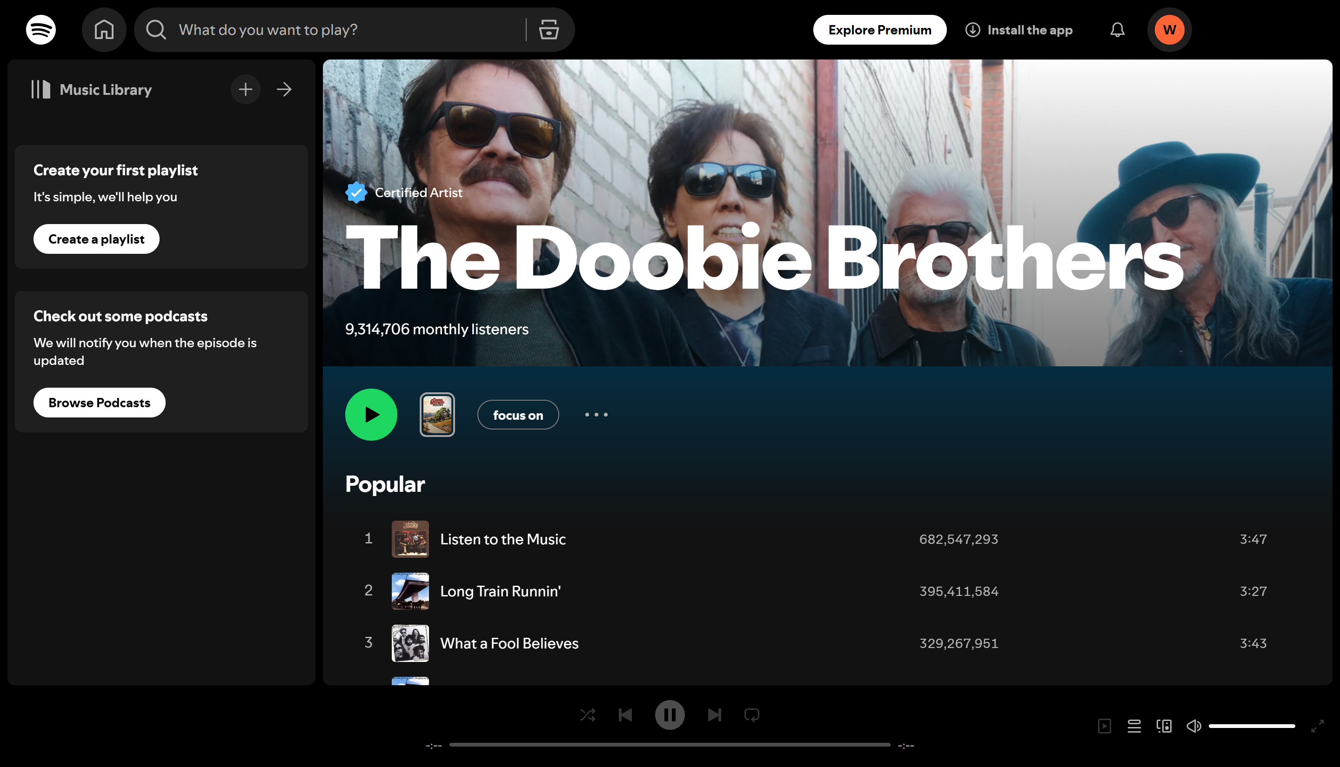Open the W profile avatar menu
Image resolution: width=1340 pixels, height=767 pixels.
(1169, 30)
